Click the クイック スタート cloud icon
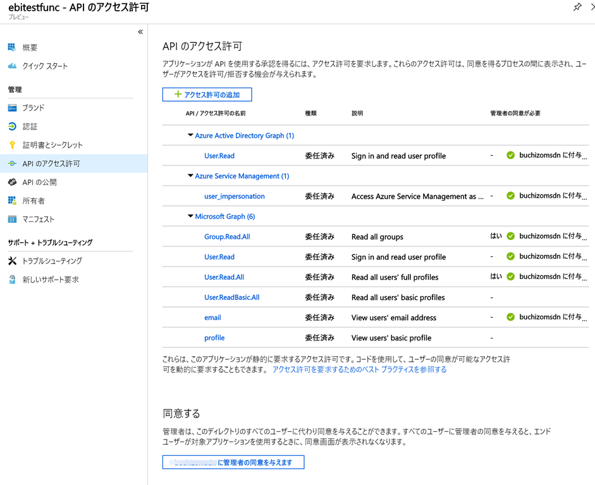This screenshot has width=595, height=485. coord(12,66)
